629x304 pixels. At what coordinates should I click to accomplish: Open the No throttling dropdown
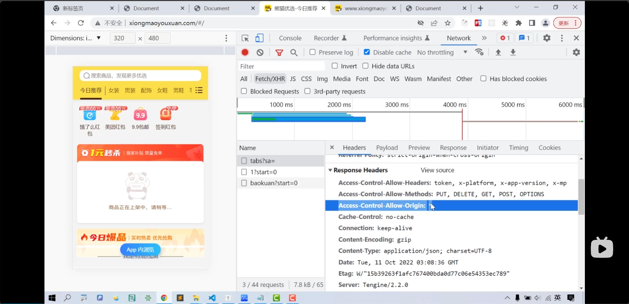(x=442, y=52)
